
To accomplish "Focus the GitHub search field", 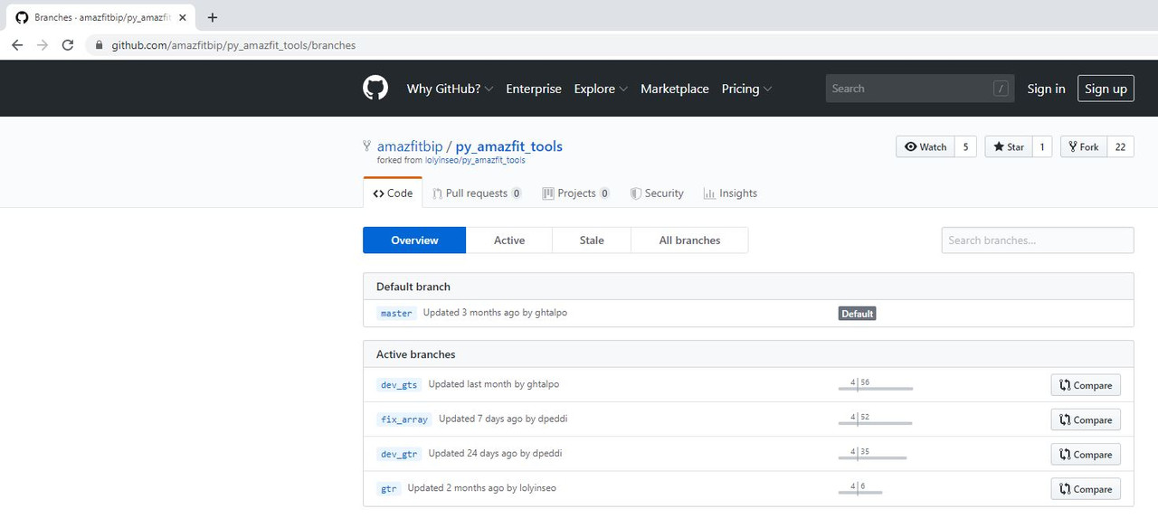I will click(x=920, y=89).
